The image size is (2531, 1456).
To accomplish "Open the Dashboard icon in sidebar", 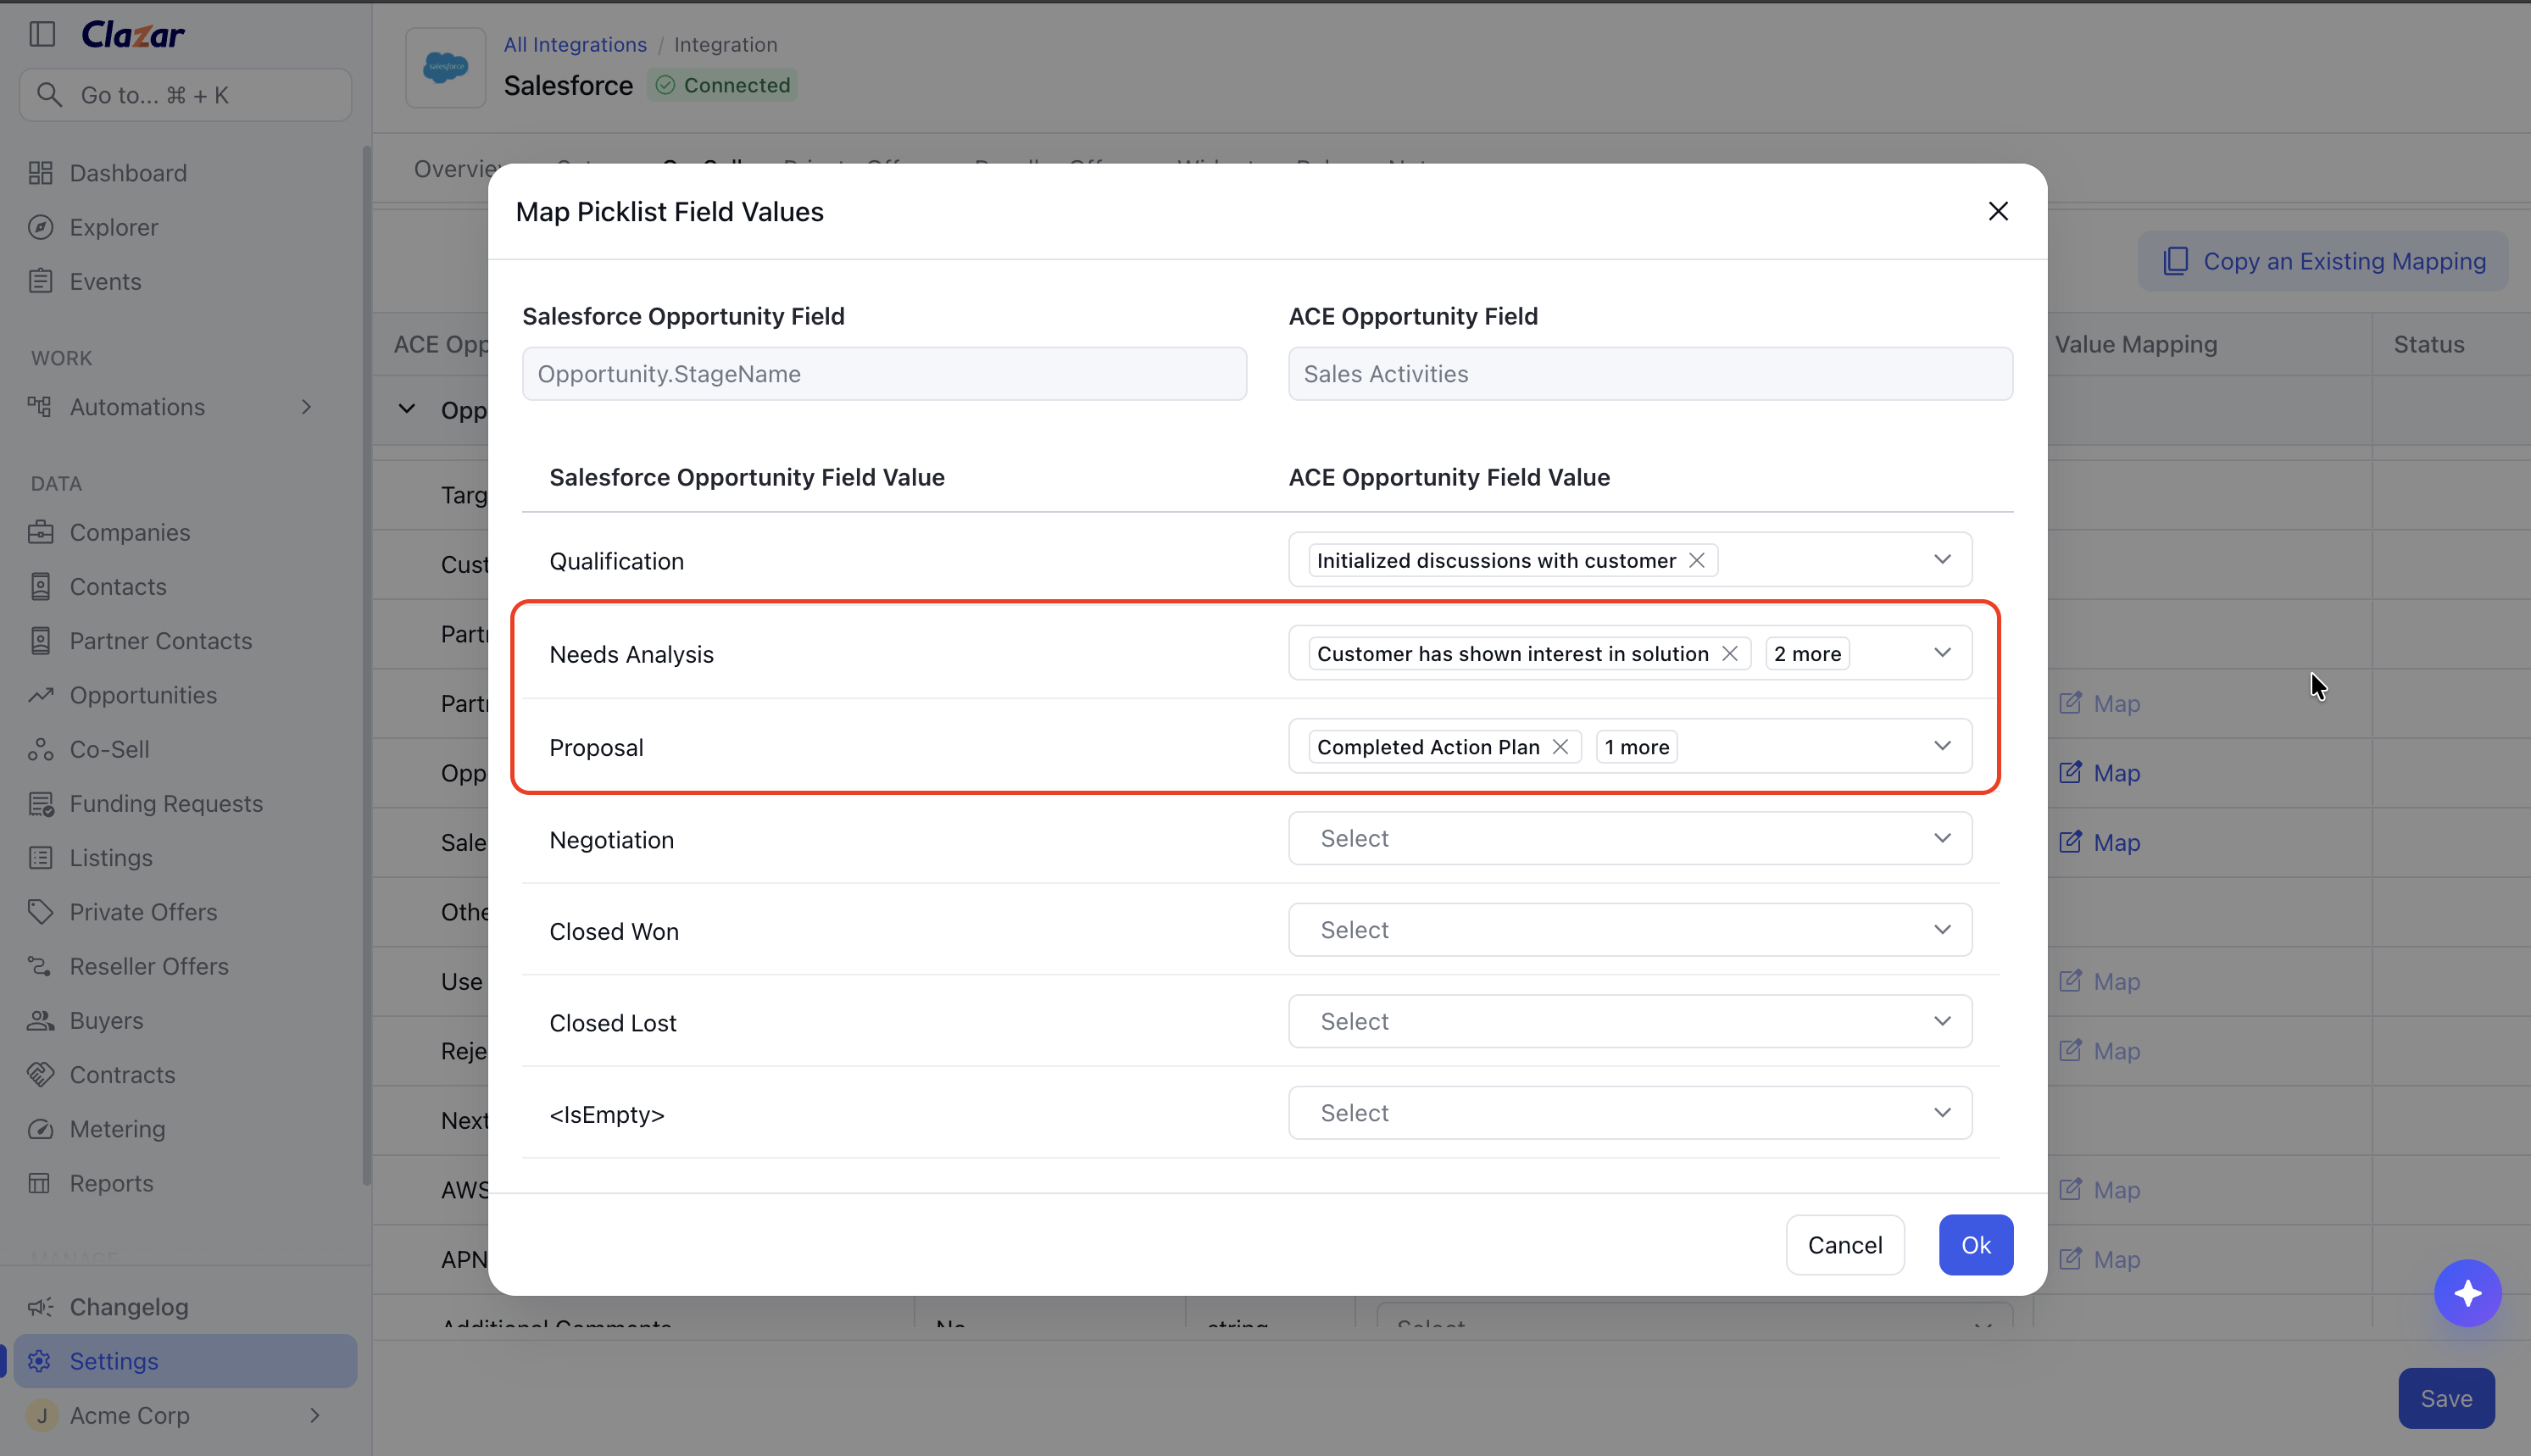I will point(41,173).
